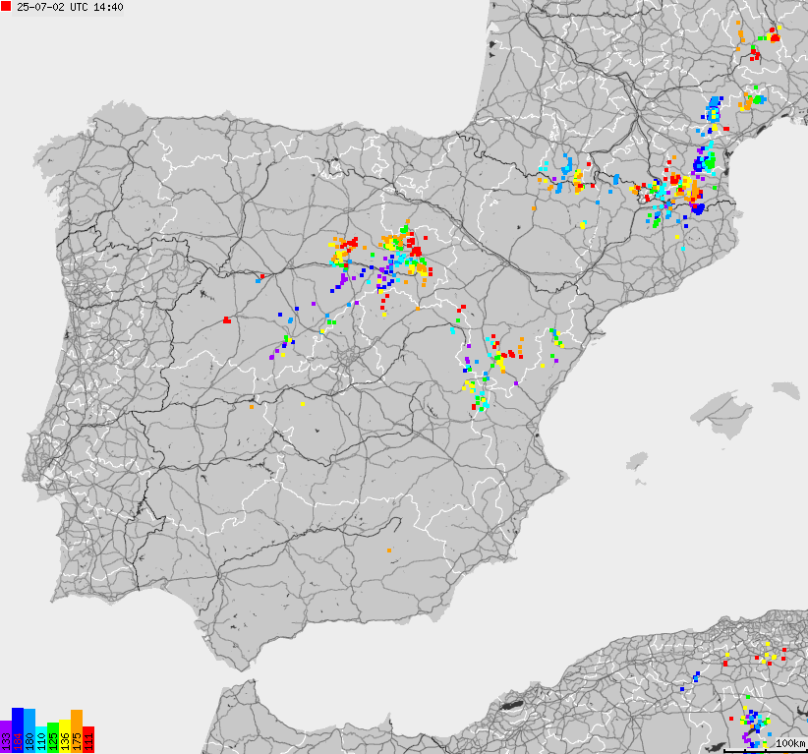Click the red square beside the timestamp
The height and width of the screenshot is (754, 808).
coord(6,6)
